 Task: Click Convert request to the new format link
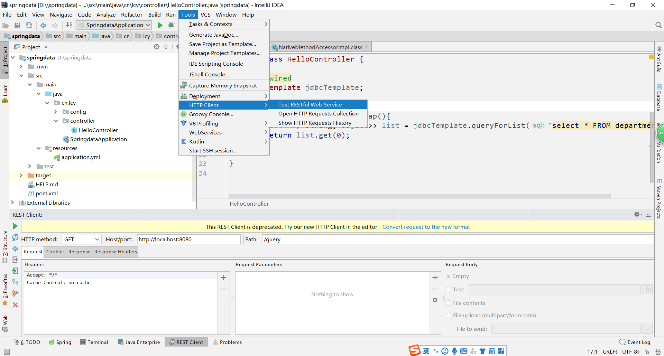[x=426, y=227]
